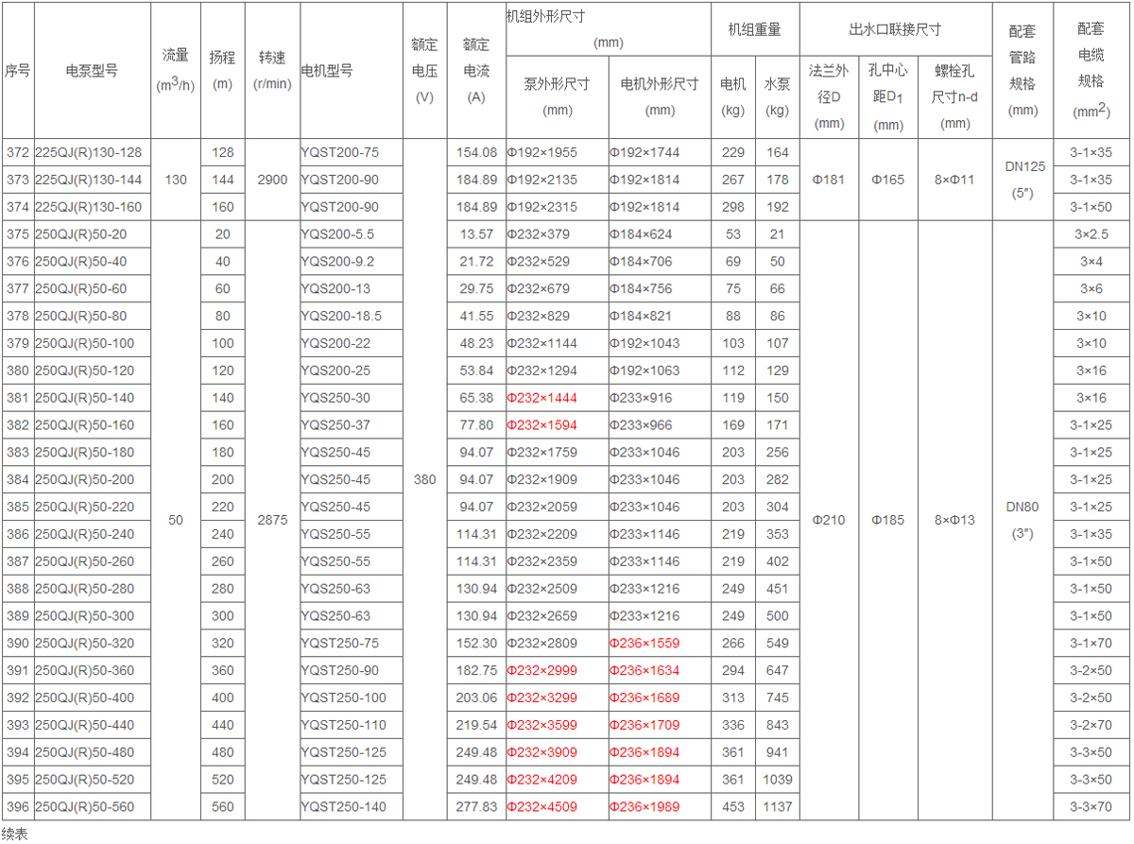The height and width of the screenshot is (844, 1134).
Task: Click serial number 372
Action: [x=17, y=152]
